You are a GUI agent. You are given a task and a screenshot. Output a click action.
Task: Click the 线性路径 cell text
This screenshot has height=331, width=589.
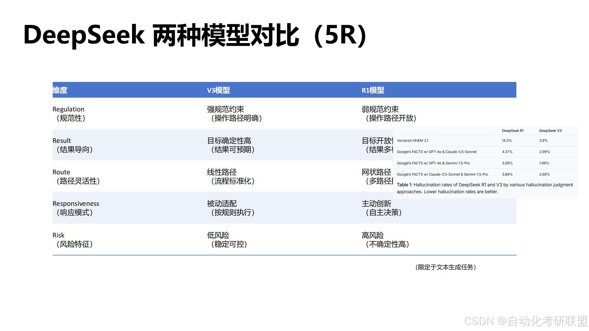point(222,172)
